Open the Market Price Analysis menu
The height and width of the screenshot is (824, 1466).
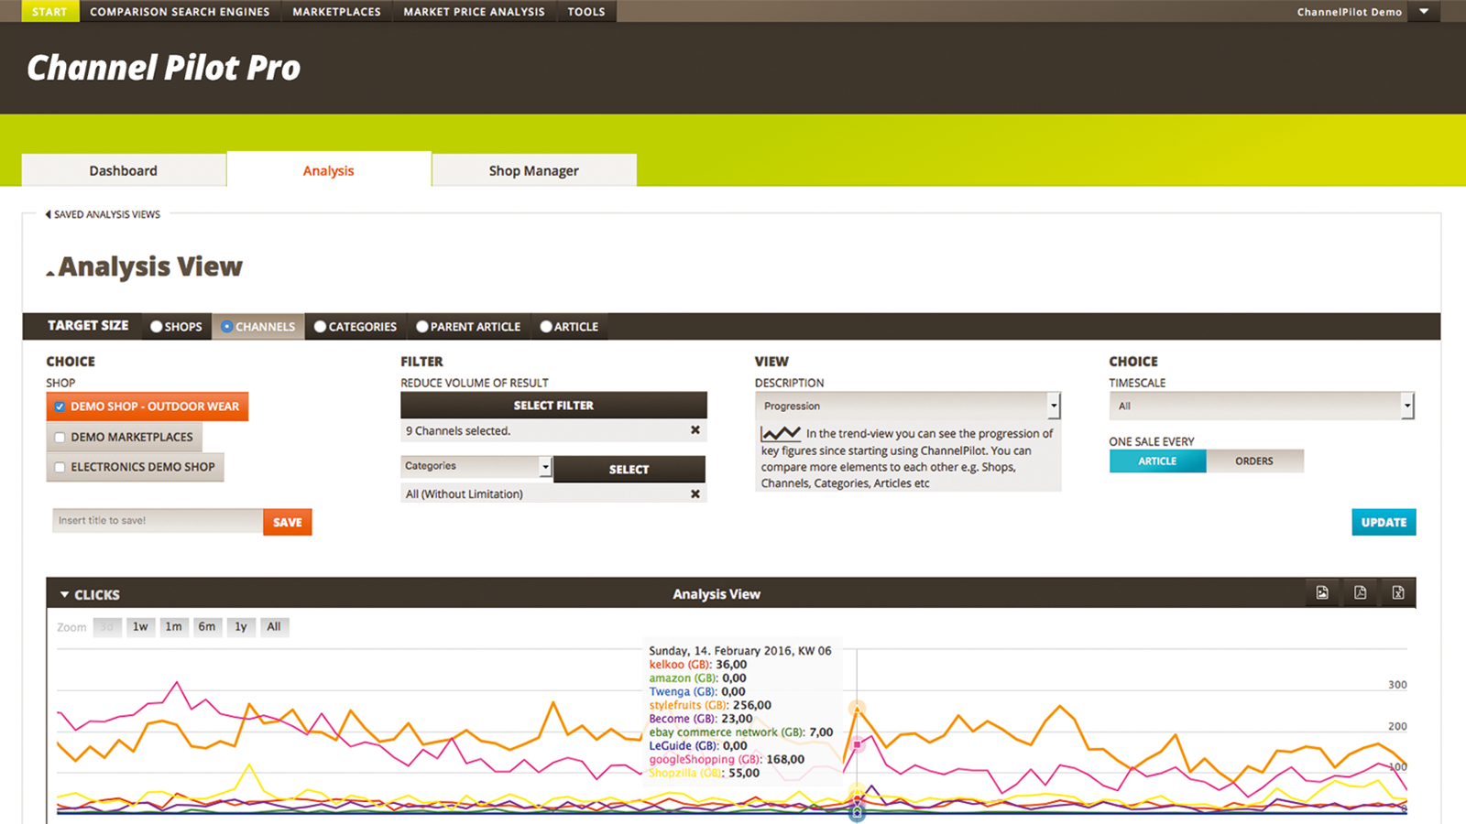pos(474,11)
